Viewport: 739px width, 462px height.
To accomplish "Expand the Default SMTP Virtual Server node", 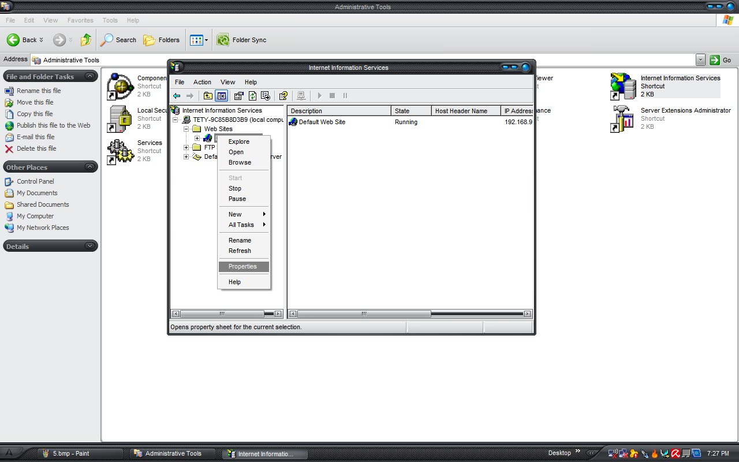I will click(186, 157).
